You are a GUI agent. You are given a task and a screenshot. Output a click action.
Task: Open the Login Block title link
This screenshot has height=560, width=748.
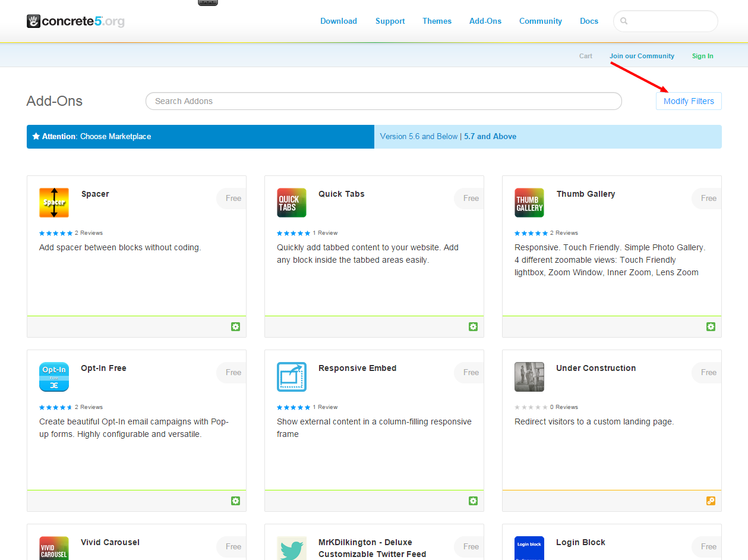click(581, 542)
